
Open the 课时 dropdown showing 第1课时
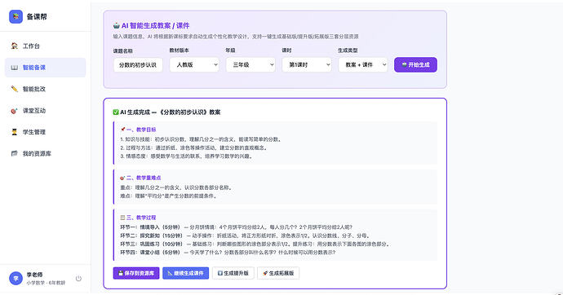307,65
